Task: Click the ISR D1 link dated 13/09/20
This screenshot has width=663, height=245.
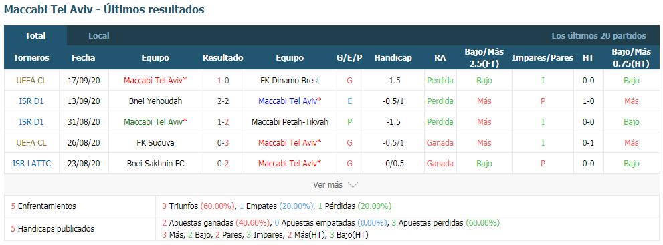Action: coord(31,101)
